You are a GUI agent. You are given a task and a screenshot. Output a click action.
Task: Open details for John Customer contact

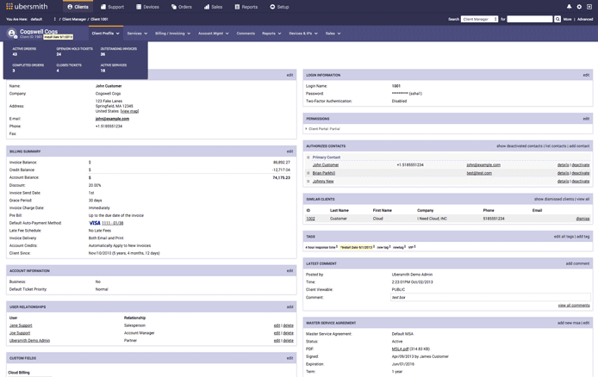pos(563,165)
